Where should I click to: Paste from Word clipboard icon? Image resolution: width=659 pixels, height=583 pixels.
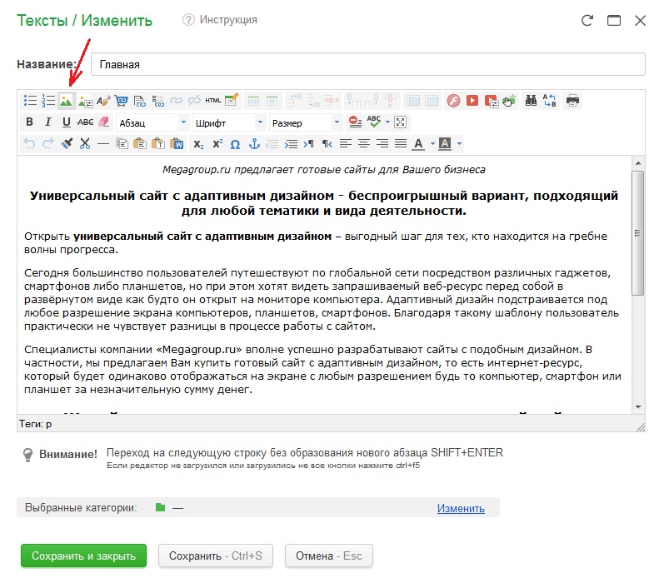177,143
